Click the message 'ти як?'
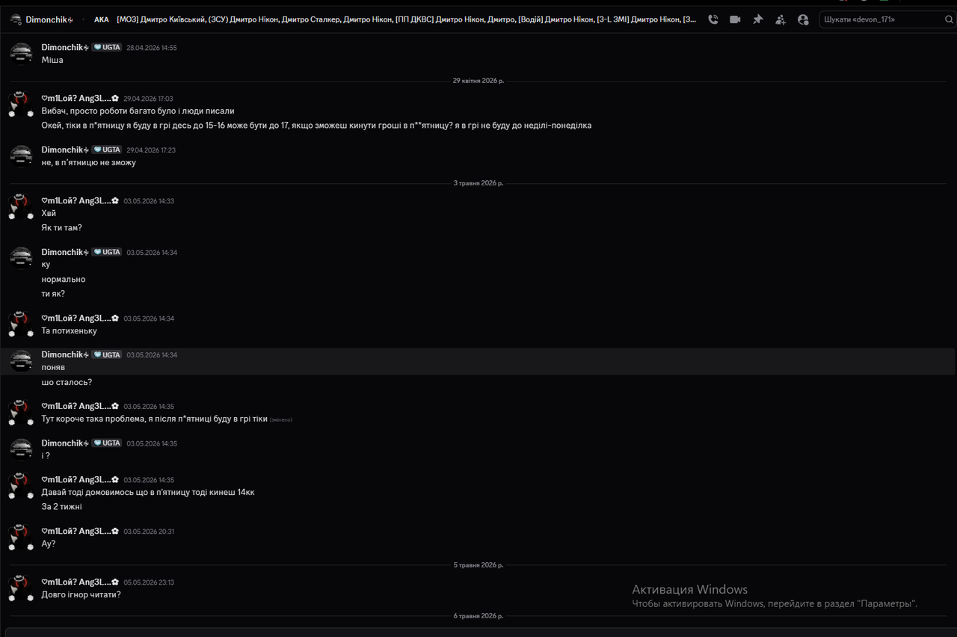957x637 pixels. (53, 294)
